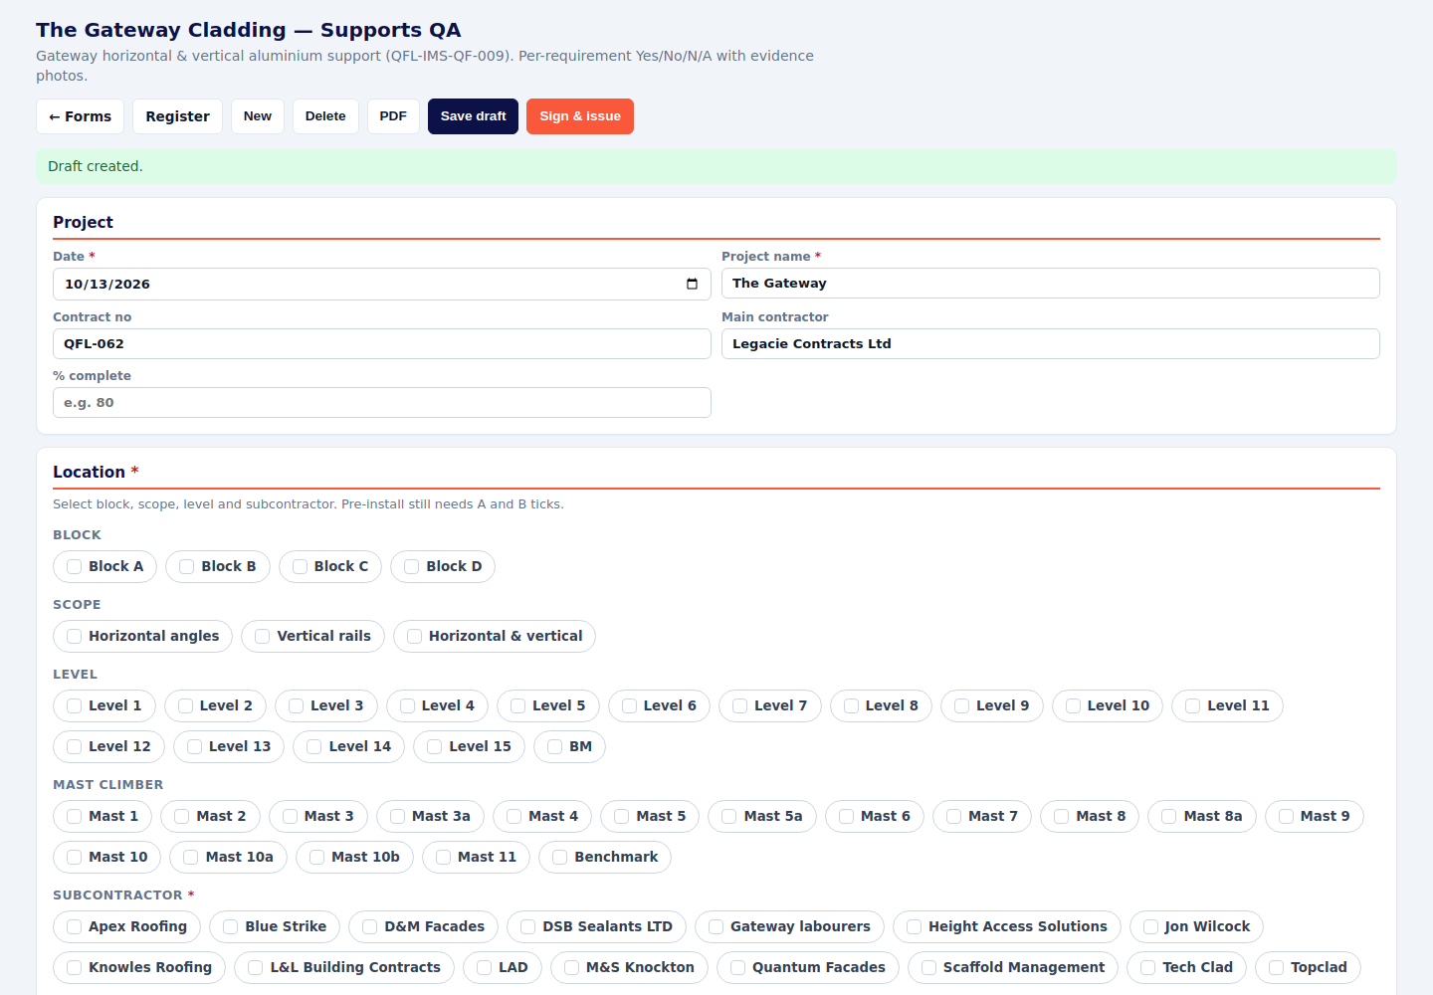
Task: Go back to Forms
Action: coord(81,116)
